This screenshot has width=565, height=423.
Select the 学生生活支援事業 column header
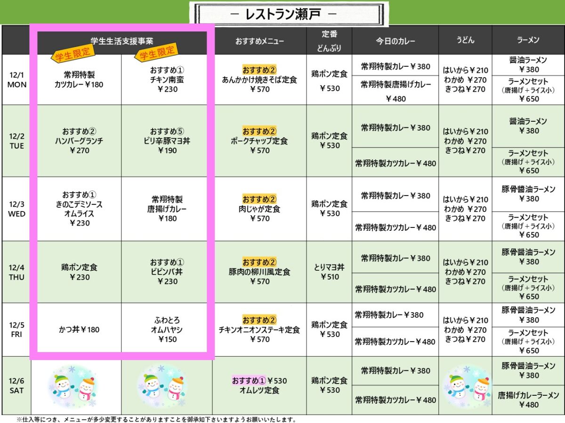click(x=122, y=41)
